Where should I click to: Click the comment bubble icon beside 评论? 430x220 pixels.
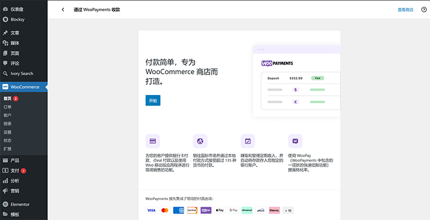(x=5, y=63)
